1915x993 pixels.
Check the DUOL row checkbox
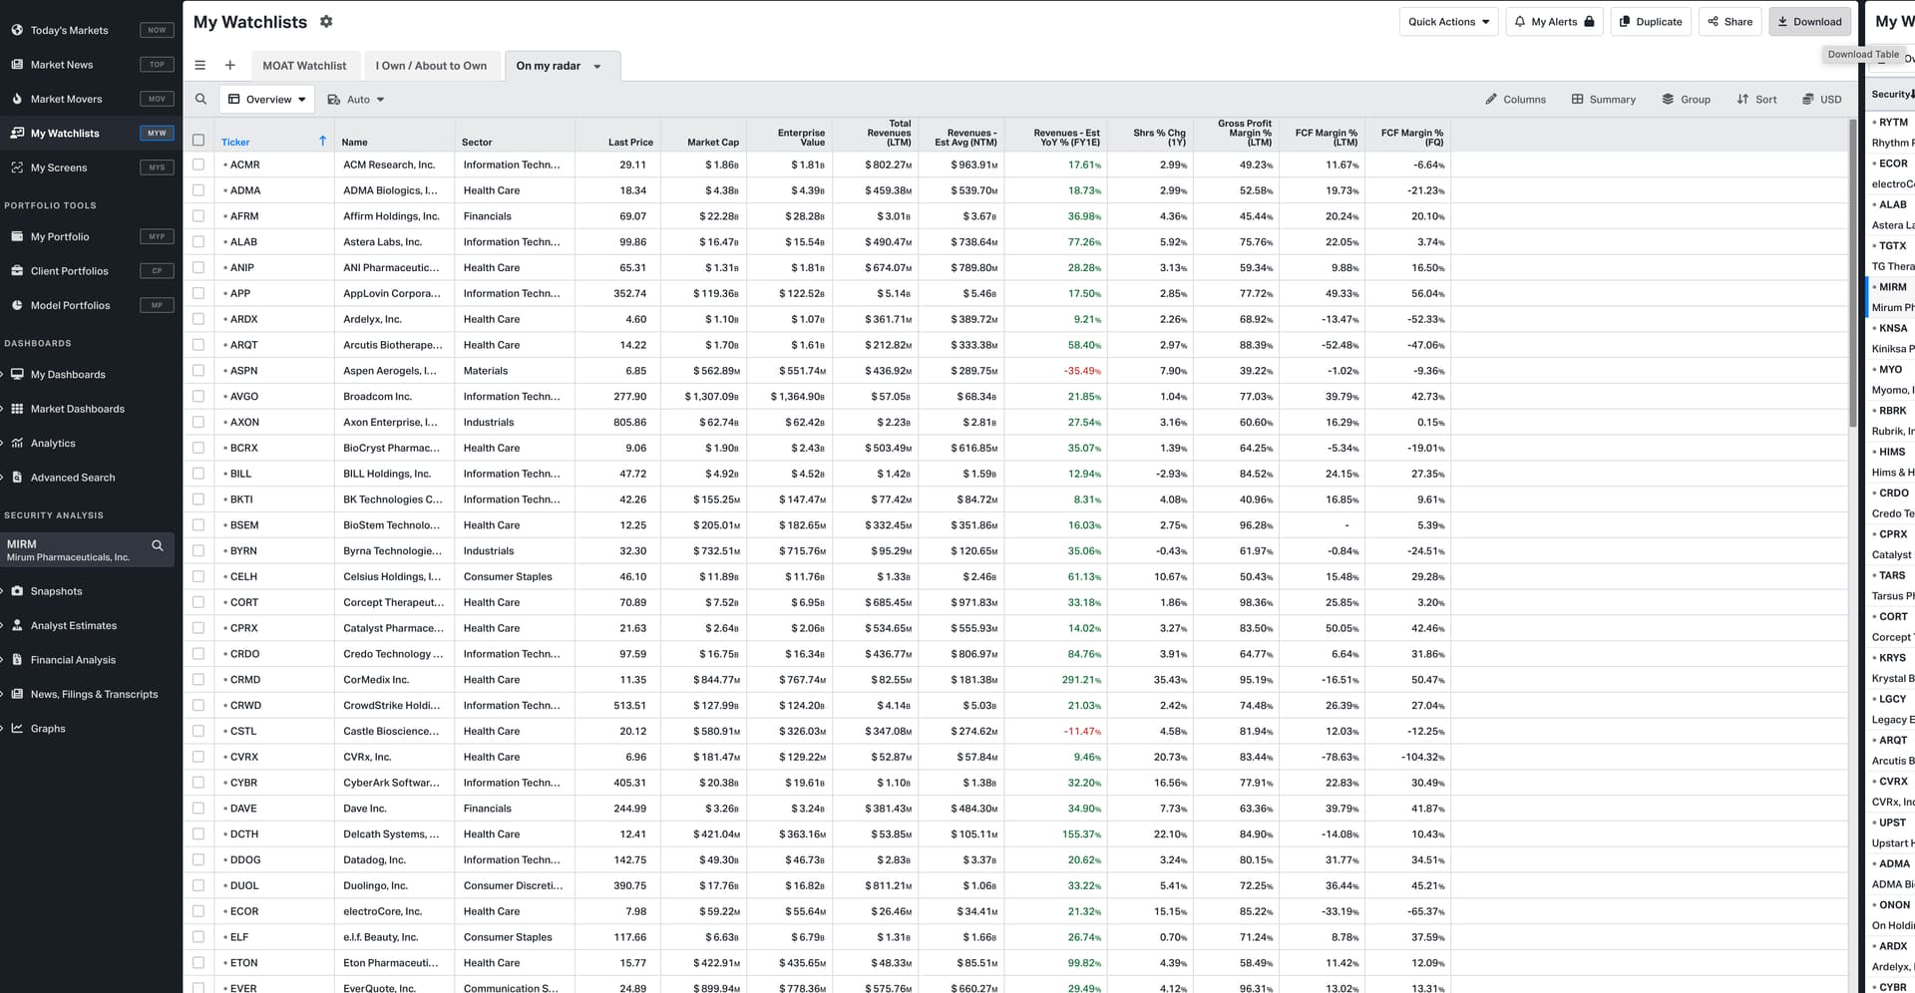[x=198, y=886]
